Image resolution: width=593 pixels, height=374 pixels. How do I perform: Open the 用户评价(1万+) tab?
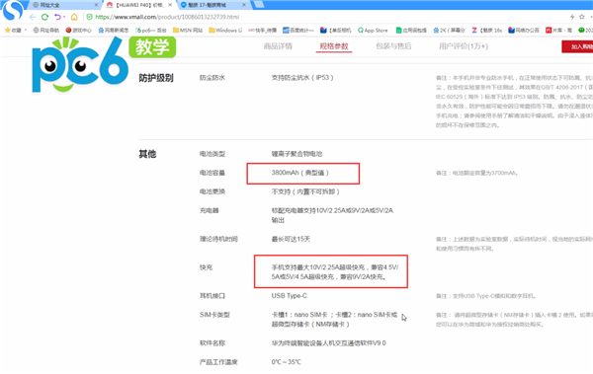coord(464,46)
